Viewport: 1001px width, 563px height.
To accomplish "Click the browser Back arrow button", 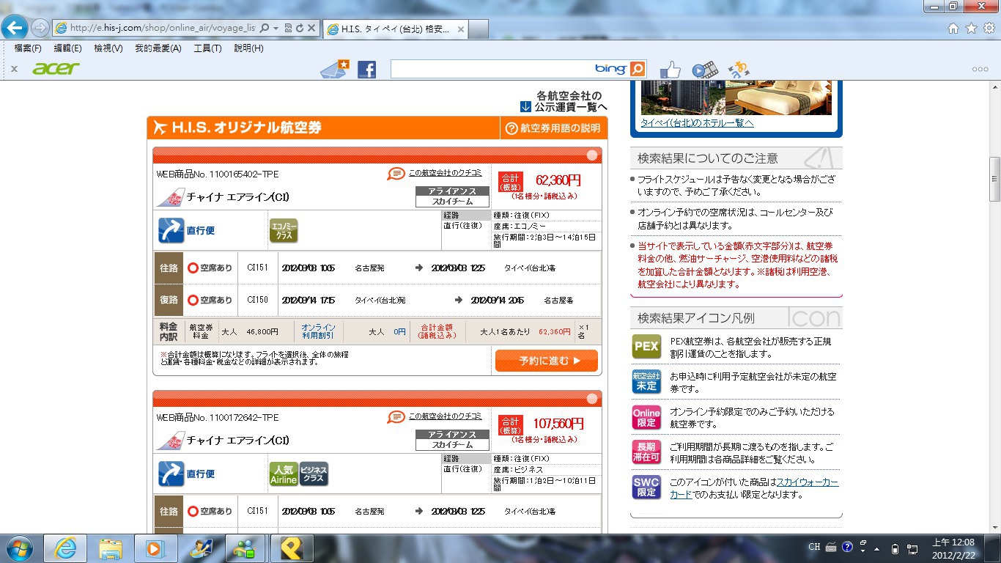I will point(15,29).
